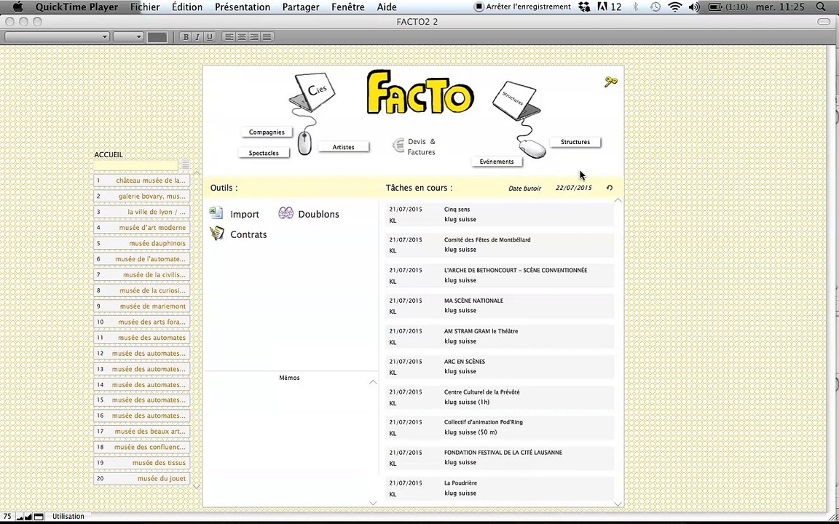Open the Partager menu
Viewport: 839px width, 524px height.
[x=301, y=7]
